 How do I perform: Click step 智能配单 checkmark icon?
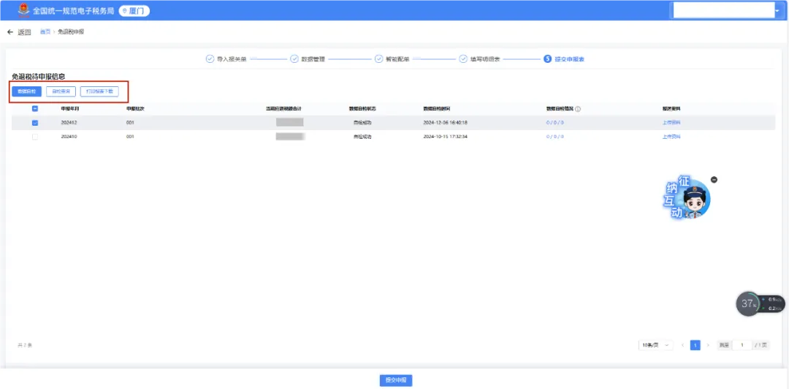click(379, 59)
